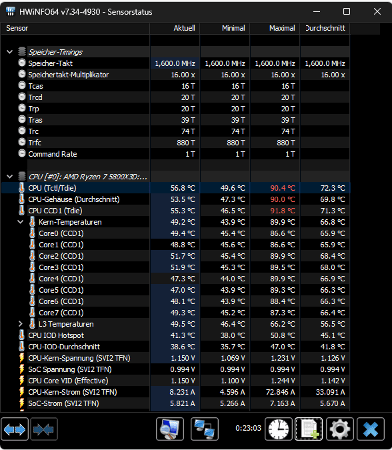This screenshot has height=450, width=392.
Task: Click lightning icon of CPU-Kern-Strom (SVI2 TFN)
Action: point(21,392)
